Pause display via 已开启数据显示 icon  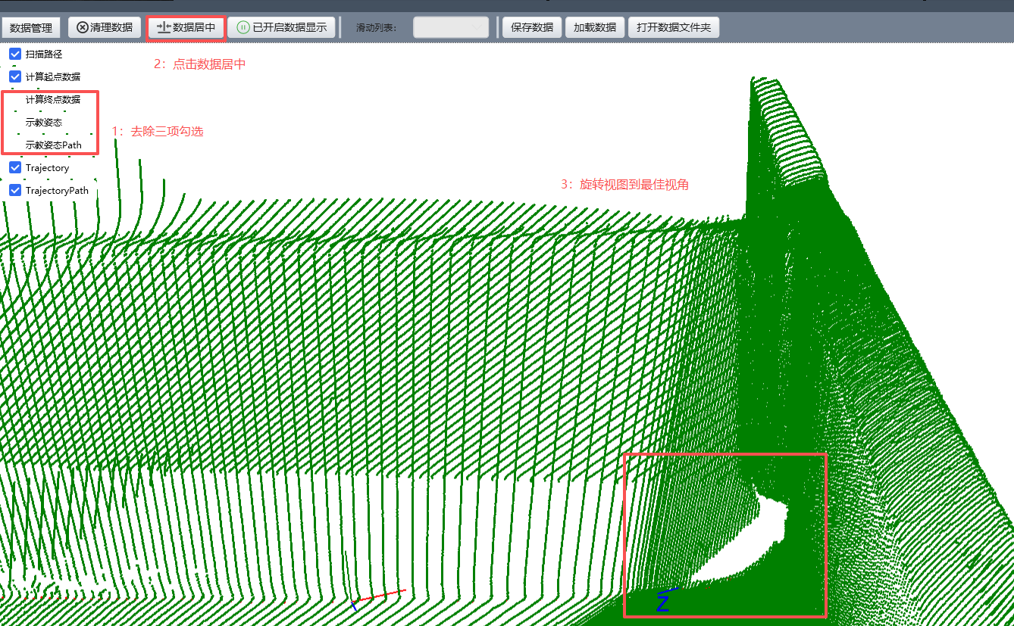(x=243, y=28)
